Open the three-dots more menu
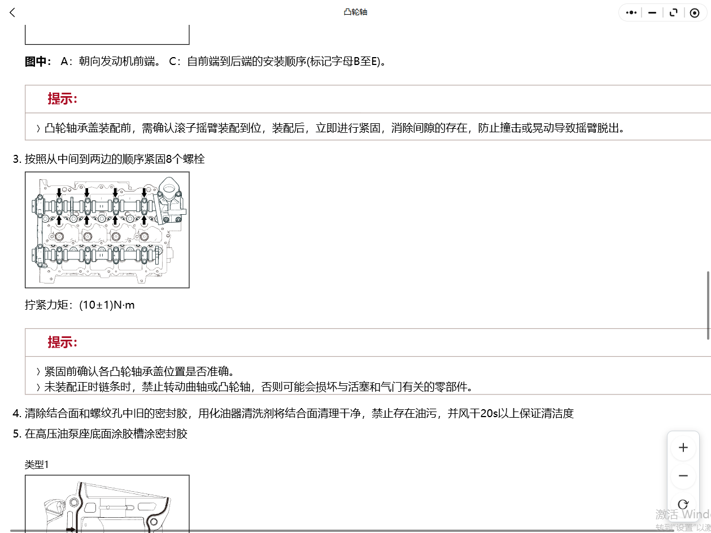This screenshot has height=533, width=711. coord(631,12)
